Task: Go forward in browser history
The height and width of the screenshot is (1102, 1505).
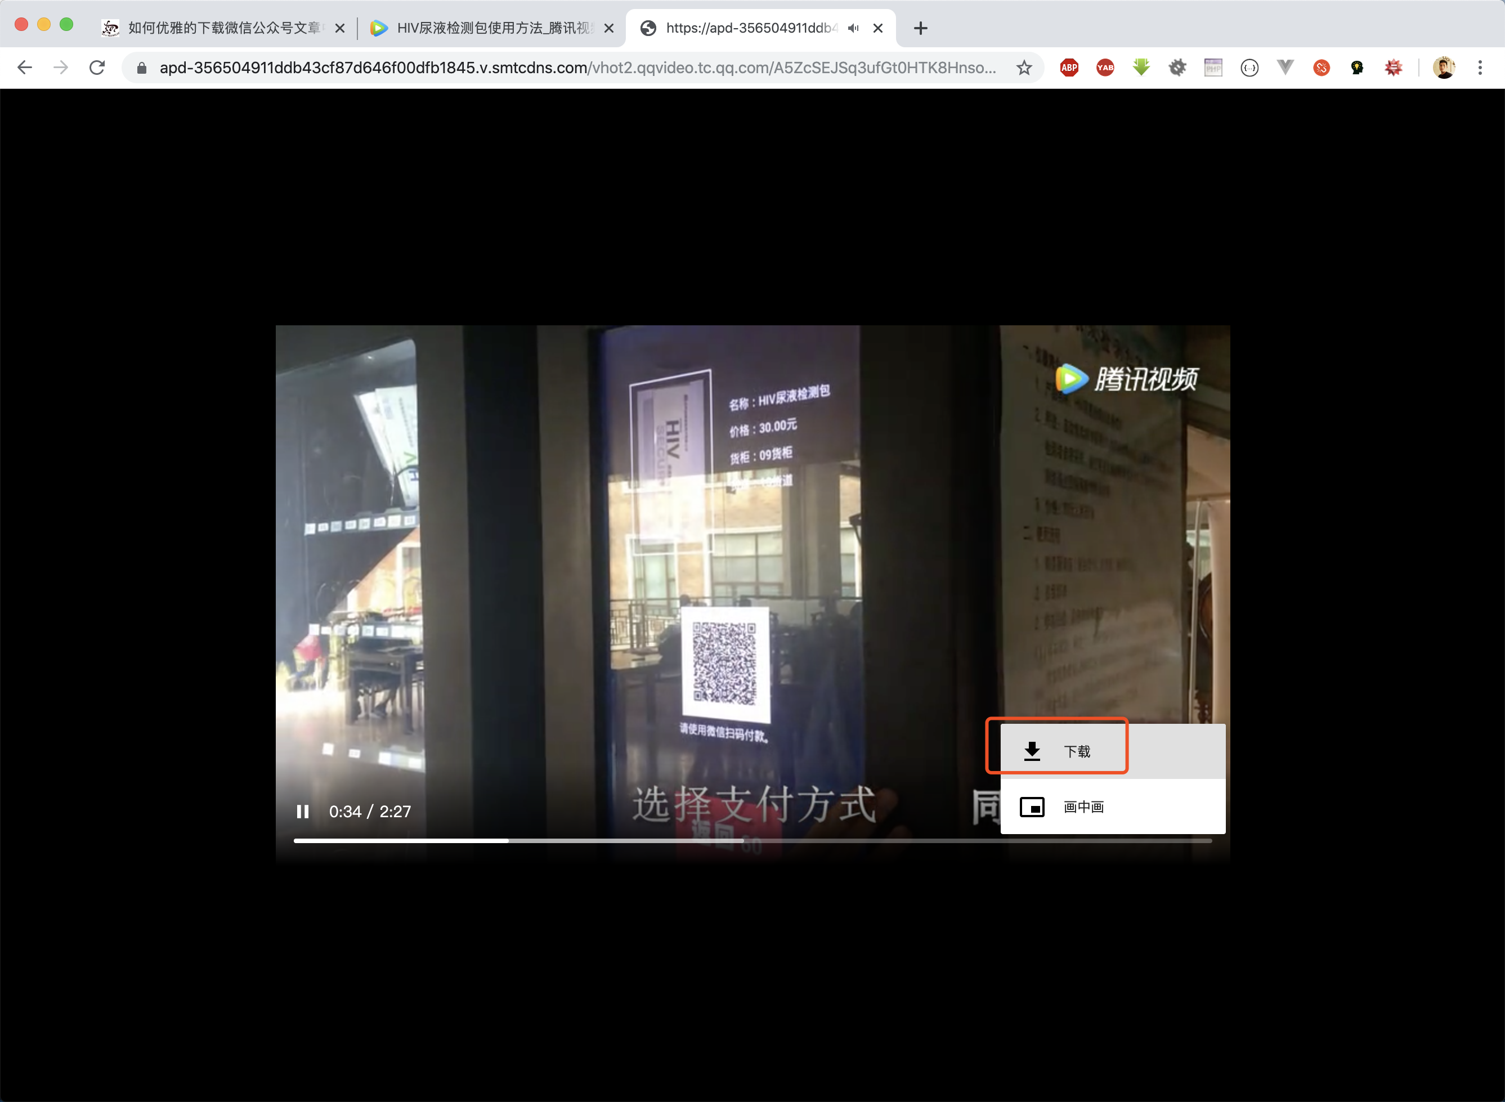Action: pyautogui.click(x=61, y=68)
